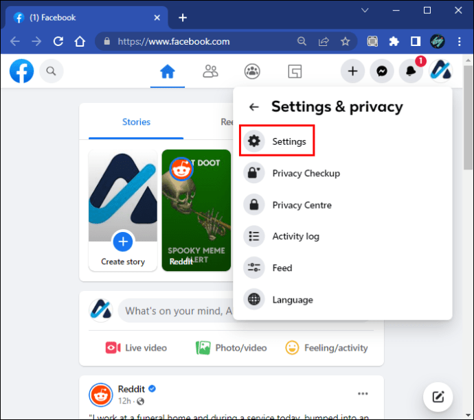Open Reddit post three-dot options menu
The height and width of the screenshot is (420, 474).
(x=363, y=393)
